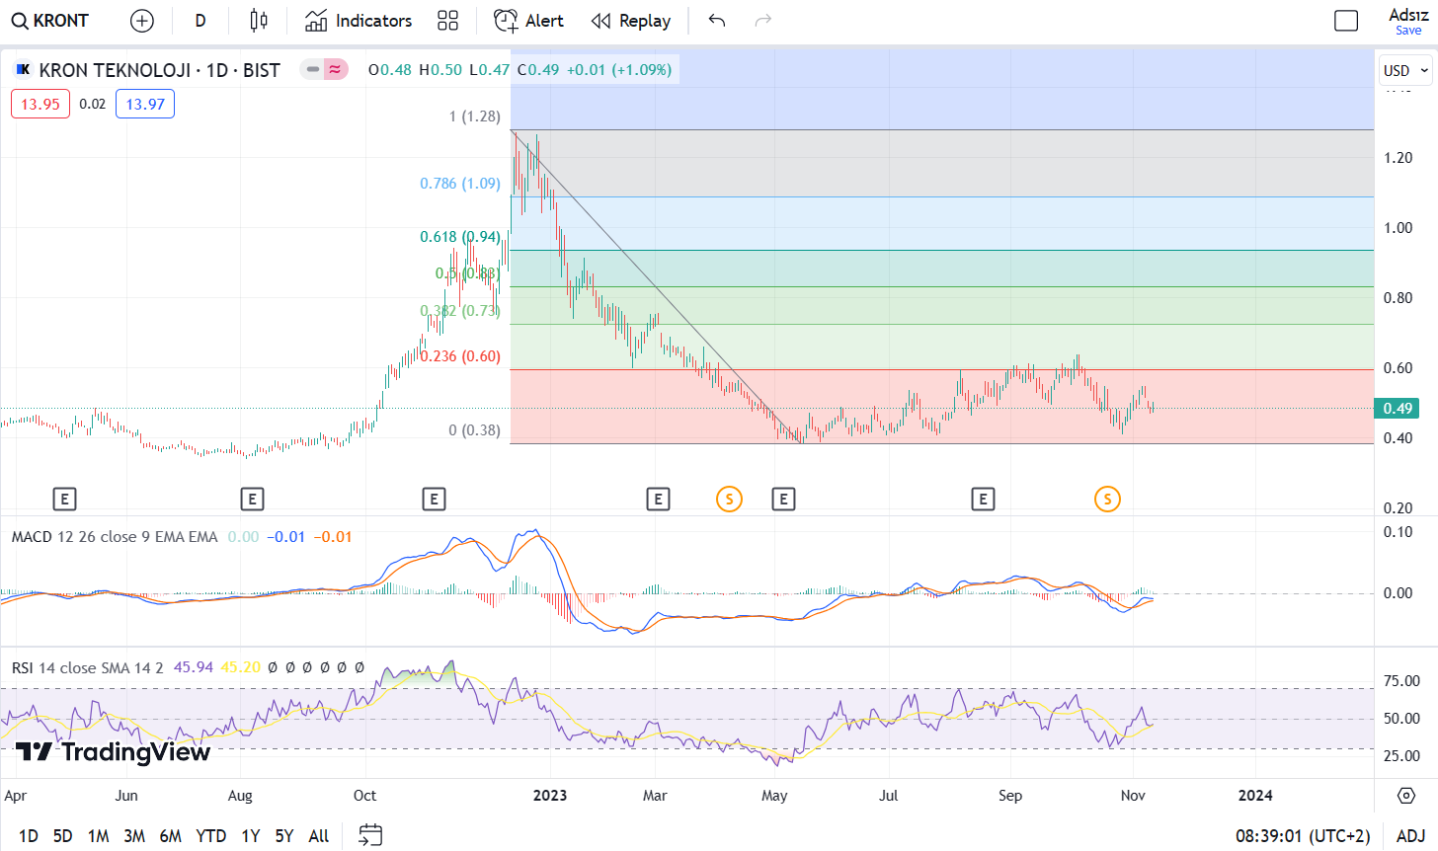Undo the last chart action
This screenshot has width=1438, height=851.
(x=717, y=21)
